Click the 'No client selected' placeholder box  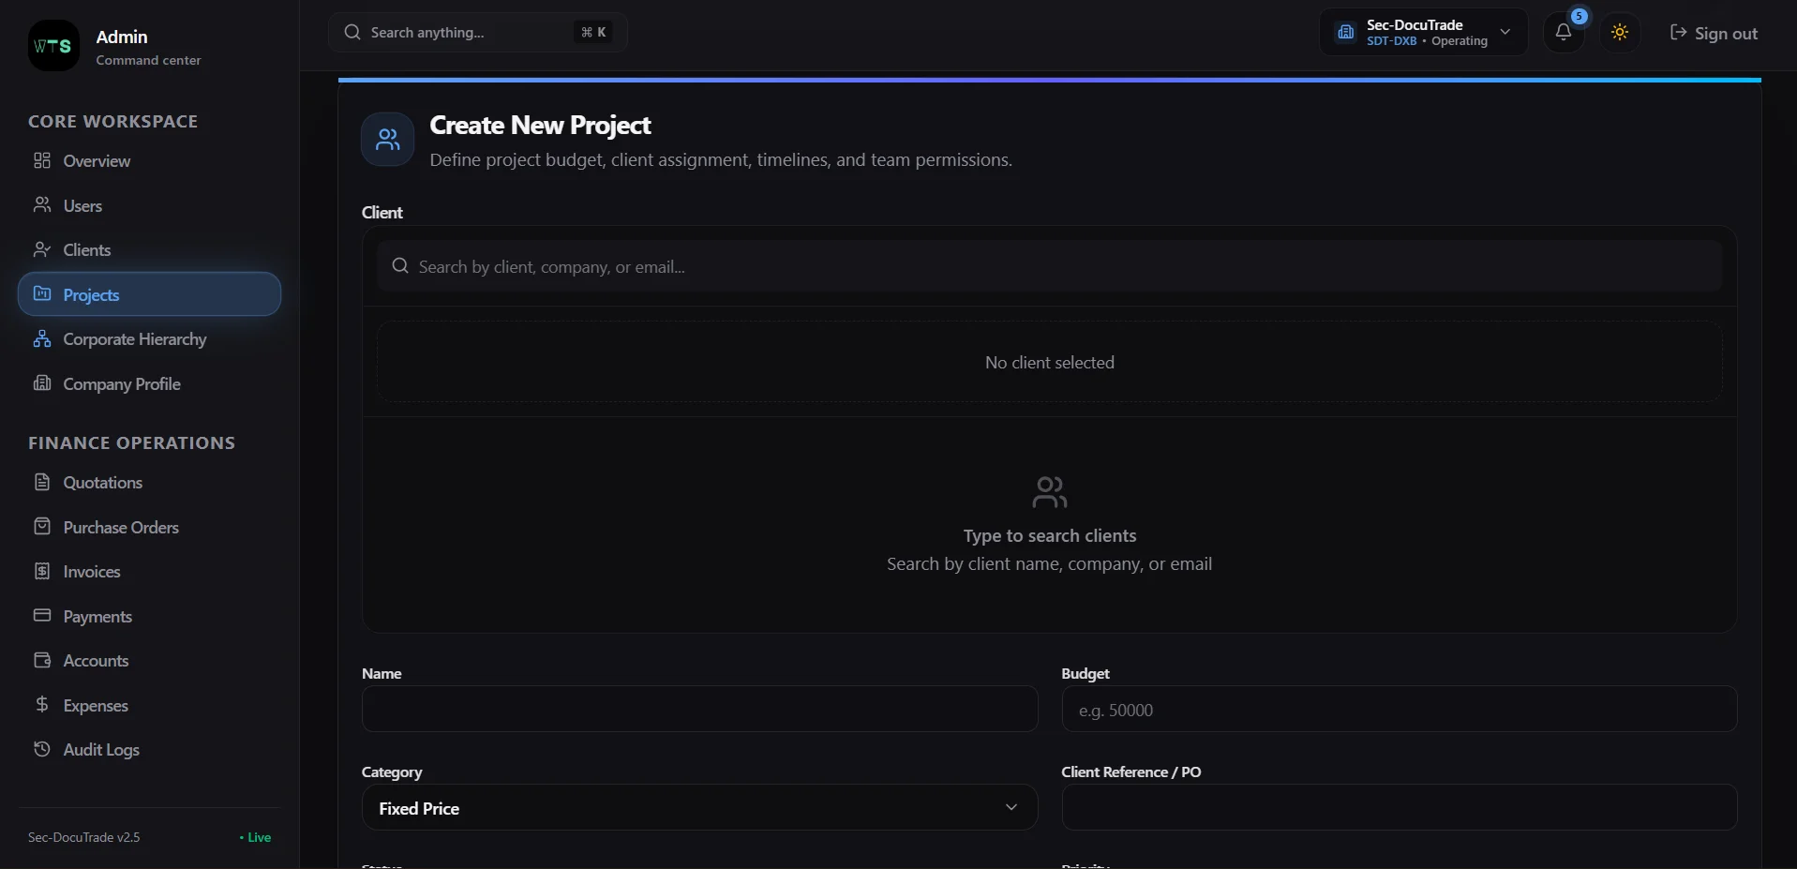click(x=1049, y=363)
